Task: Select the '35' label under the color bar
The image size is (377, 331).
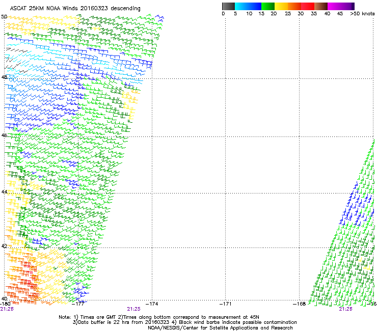Action: coord(314,14)
